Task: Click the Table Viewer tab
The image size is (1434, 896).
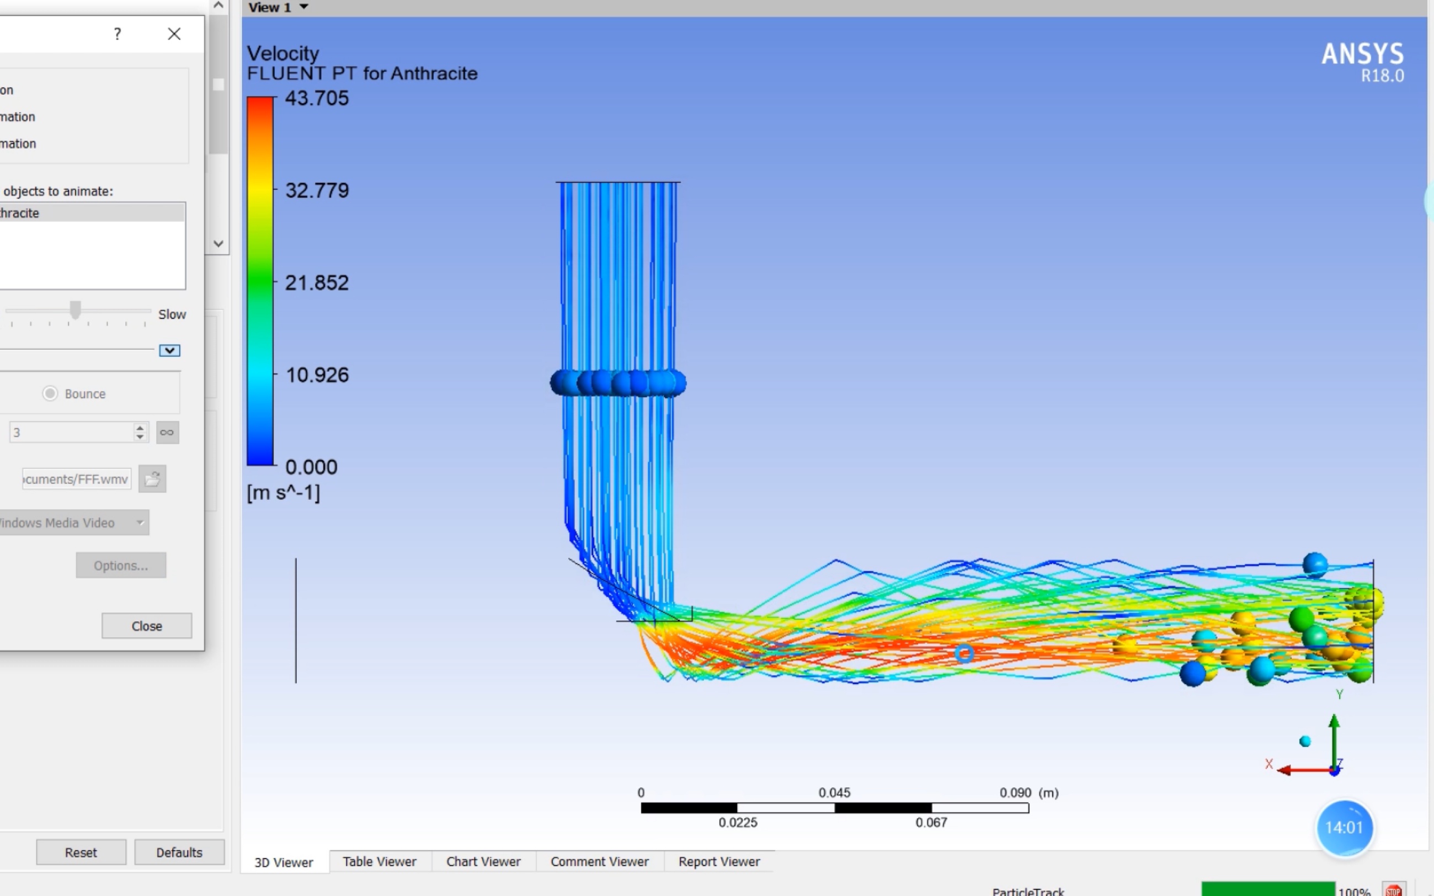Action: 379,861
